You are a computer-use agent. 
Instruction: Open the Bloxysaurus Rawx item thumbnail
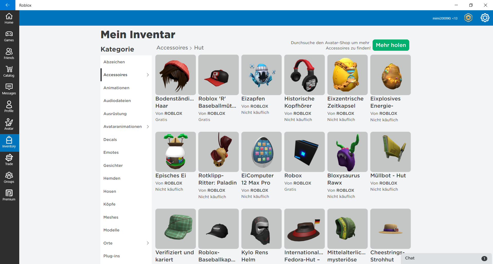point(347,152)
